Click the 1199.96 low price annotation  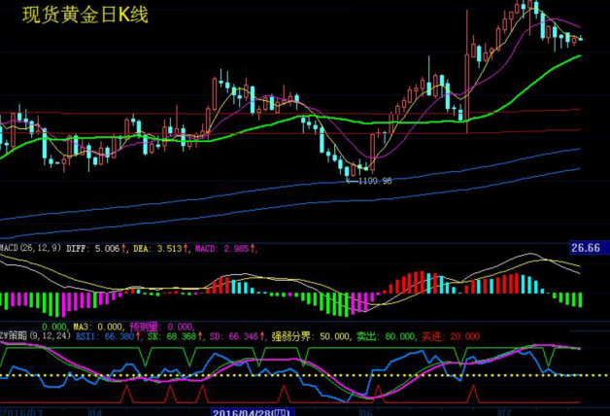click(x=374, y=181)
